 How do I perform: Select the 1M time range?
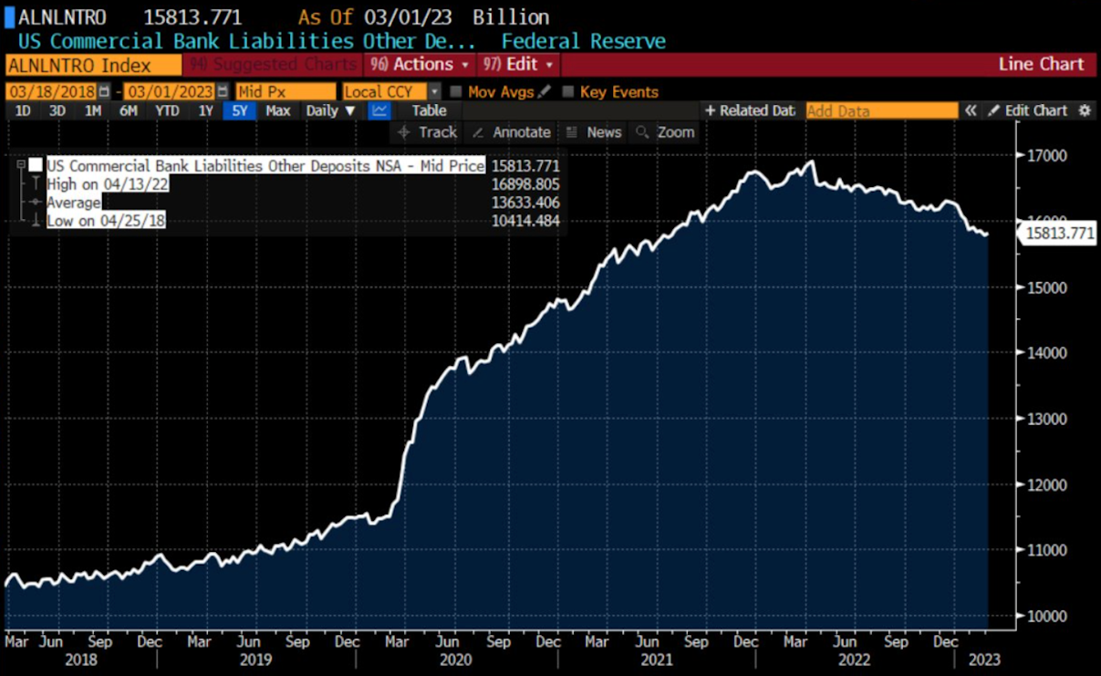93,110
